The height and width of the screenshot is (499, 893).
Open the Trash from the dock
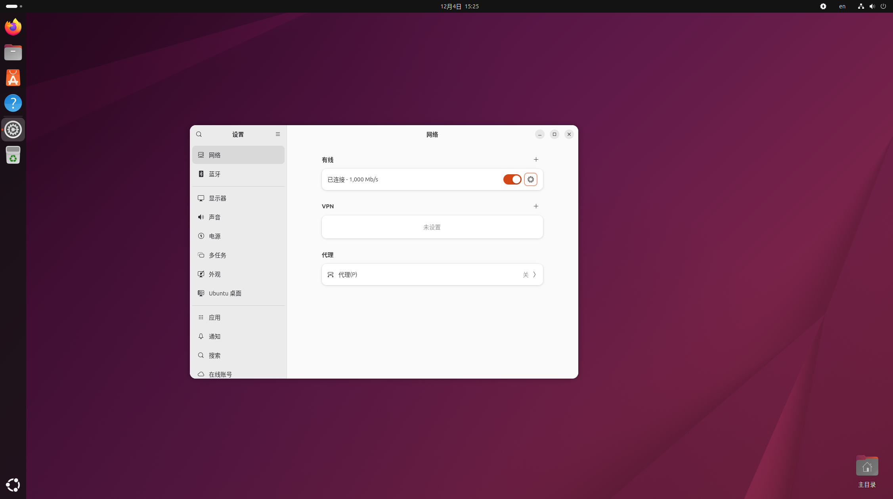[13, 155]
